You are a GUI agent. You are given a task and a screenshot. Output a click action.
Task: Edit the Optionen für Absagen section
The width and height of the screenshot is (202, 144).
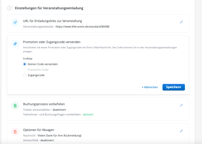(181, 131)
